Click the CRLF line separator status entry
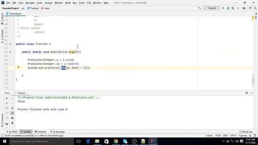The height and width of the screenshot is (145, 258). [x=225, y=136]
